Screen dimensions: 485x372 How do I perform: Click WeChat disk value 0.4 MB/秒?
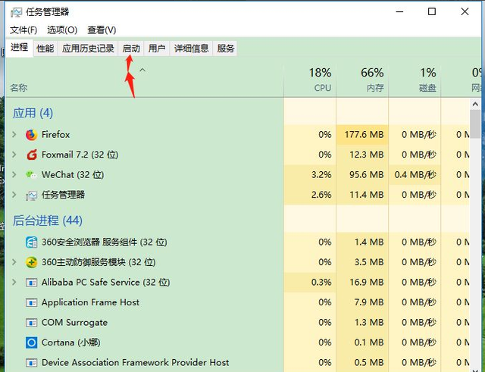[x=415, y=175]
